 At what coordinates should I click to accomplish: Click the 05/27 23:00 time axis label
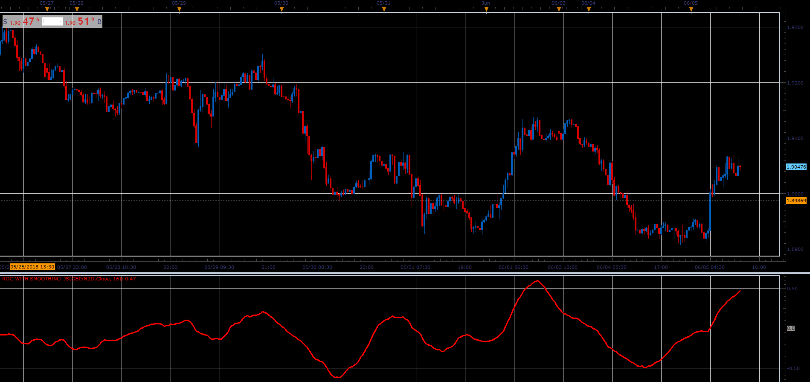(72, 267)
